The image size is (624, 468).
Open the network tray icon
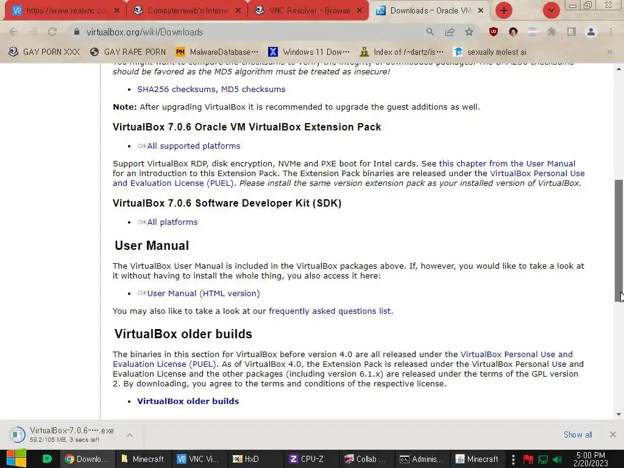(543, 459)
